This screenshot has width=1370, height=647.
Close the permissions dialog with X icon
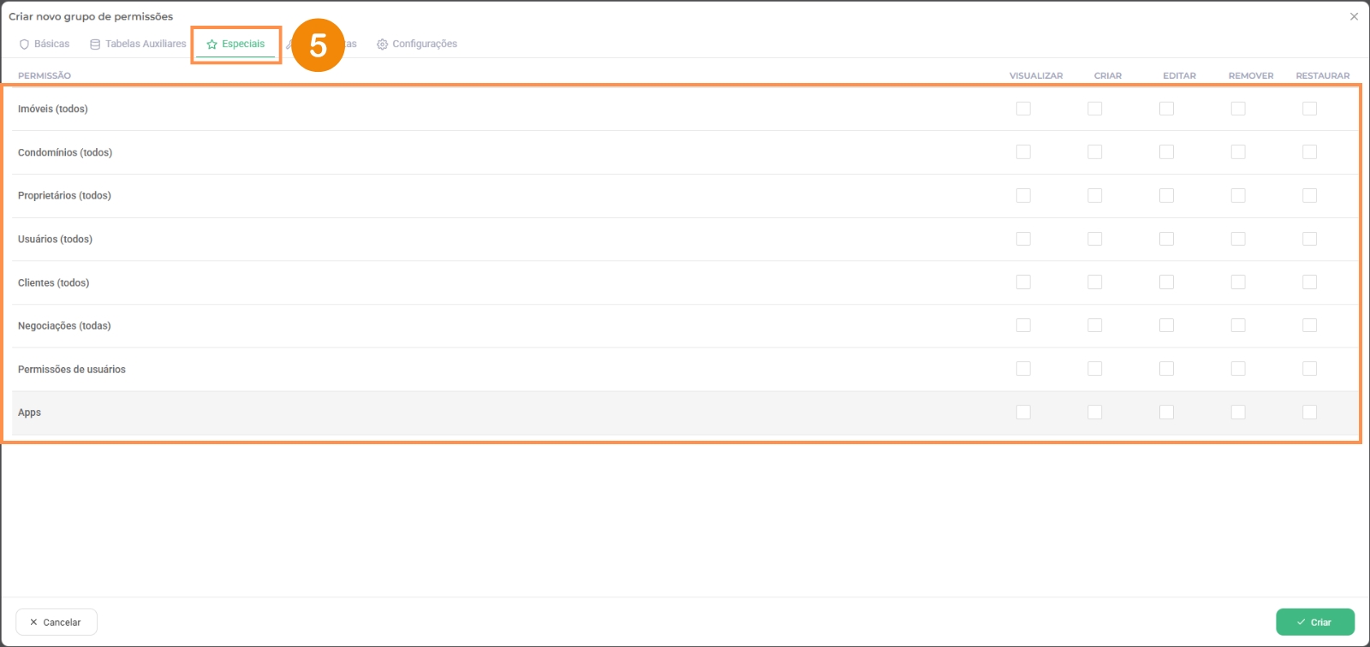(x=1354, y=16)
